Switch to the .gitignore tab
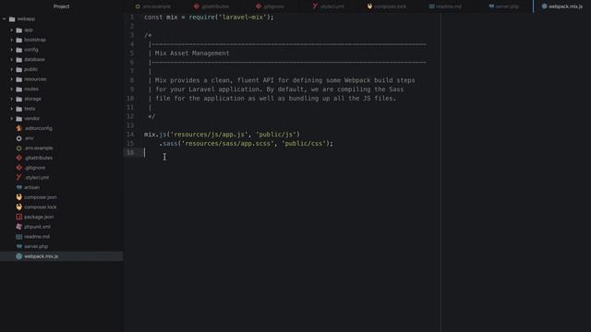Screen dimensions: 591x332 (x=270, y=6)
